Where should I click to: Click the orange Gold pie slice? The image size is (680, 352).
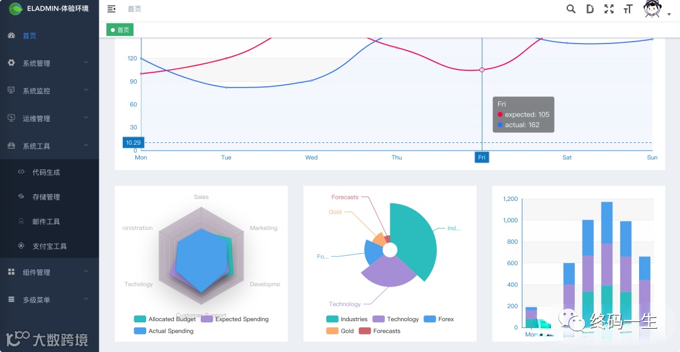[x=379, y=240]
